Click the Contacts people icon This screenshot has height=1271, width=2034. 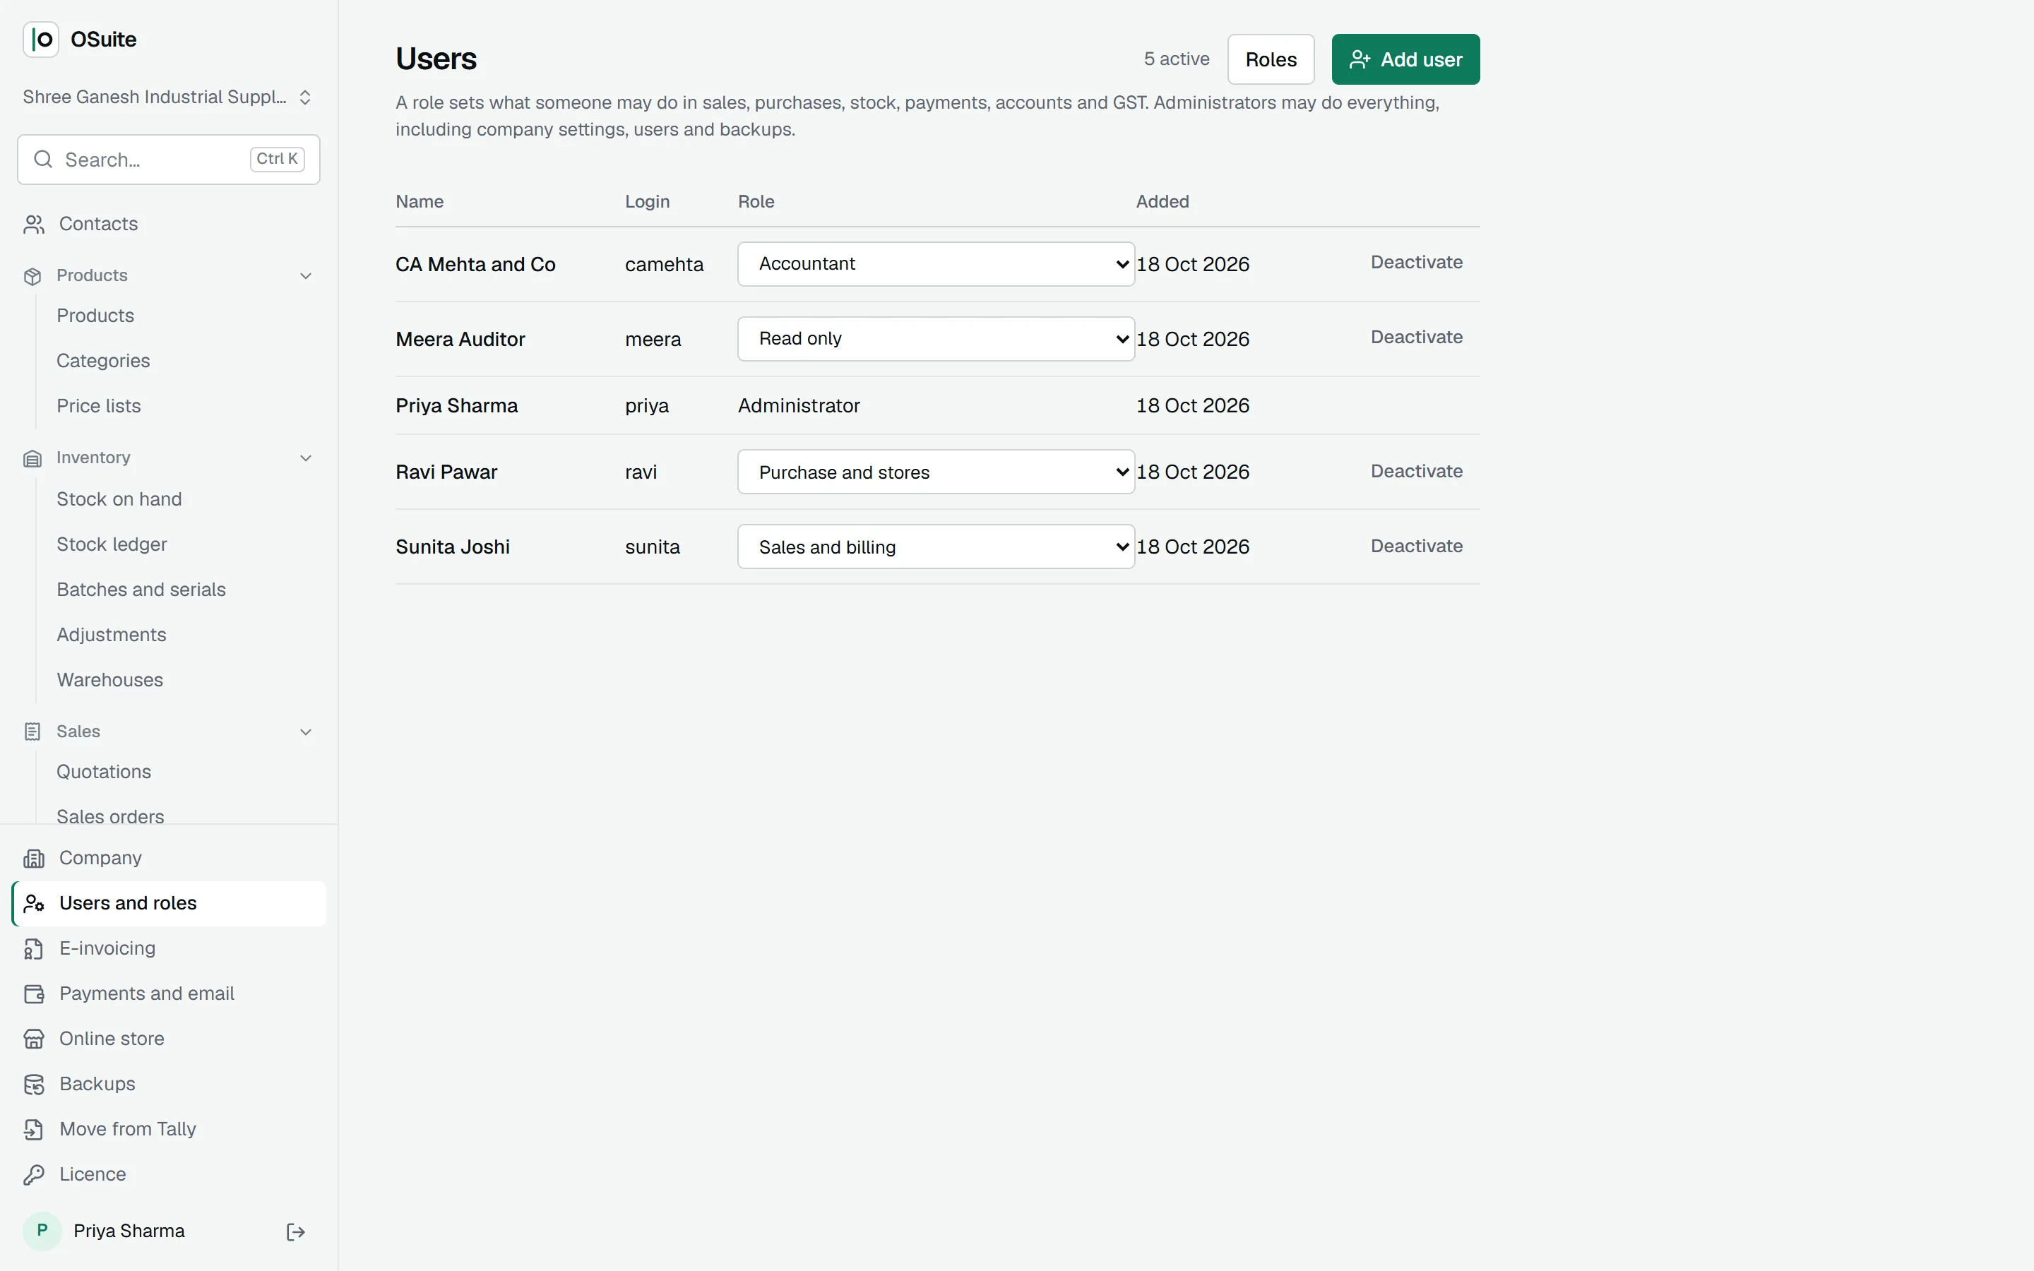point(34,225)
